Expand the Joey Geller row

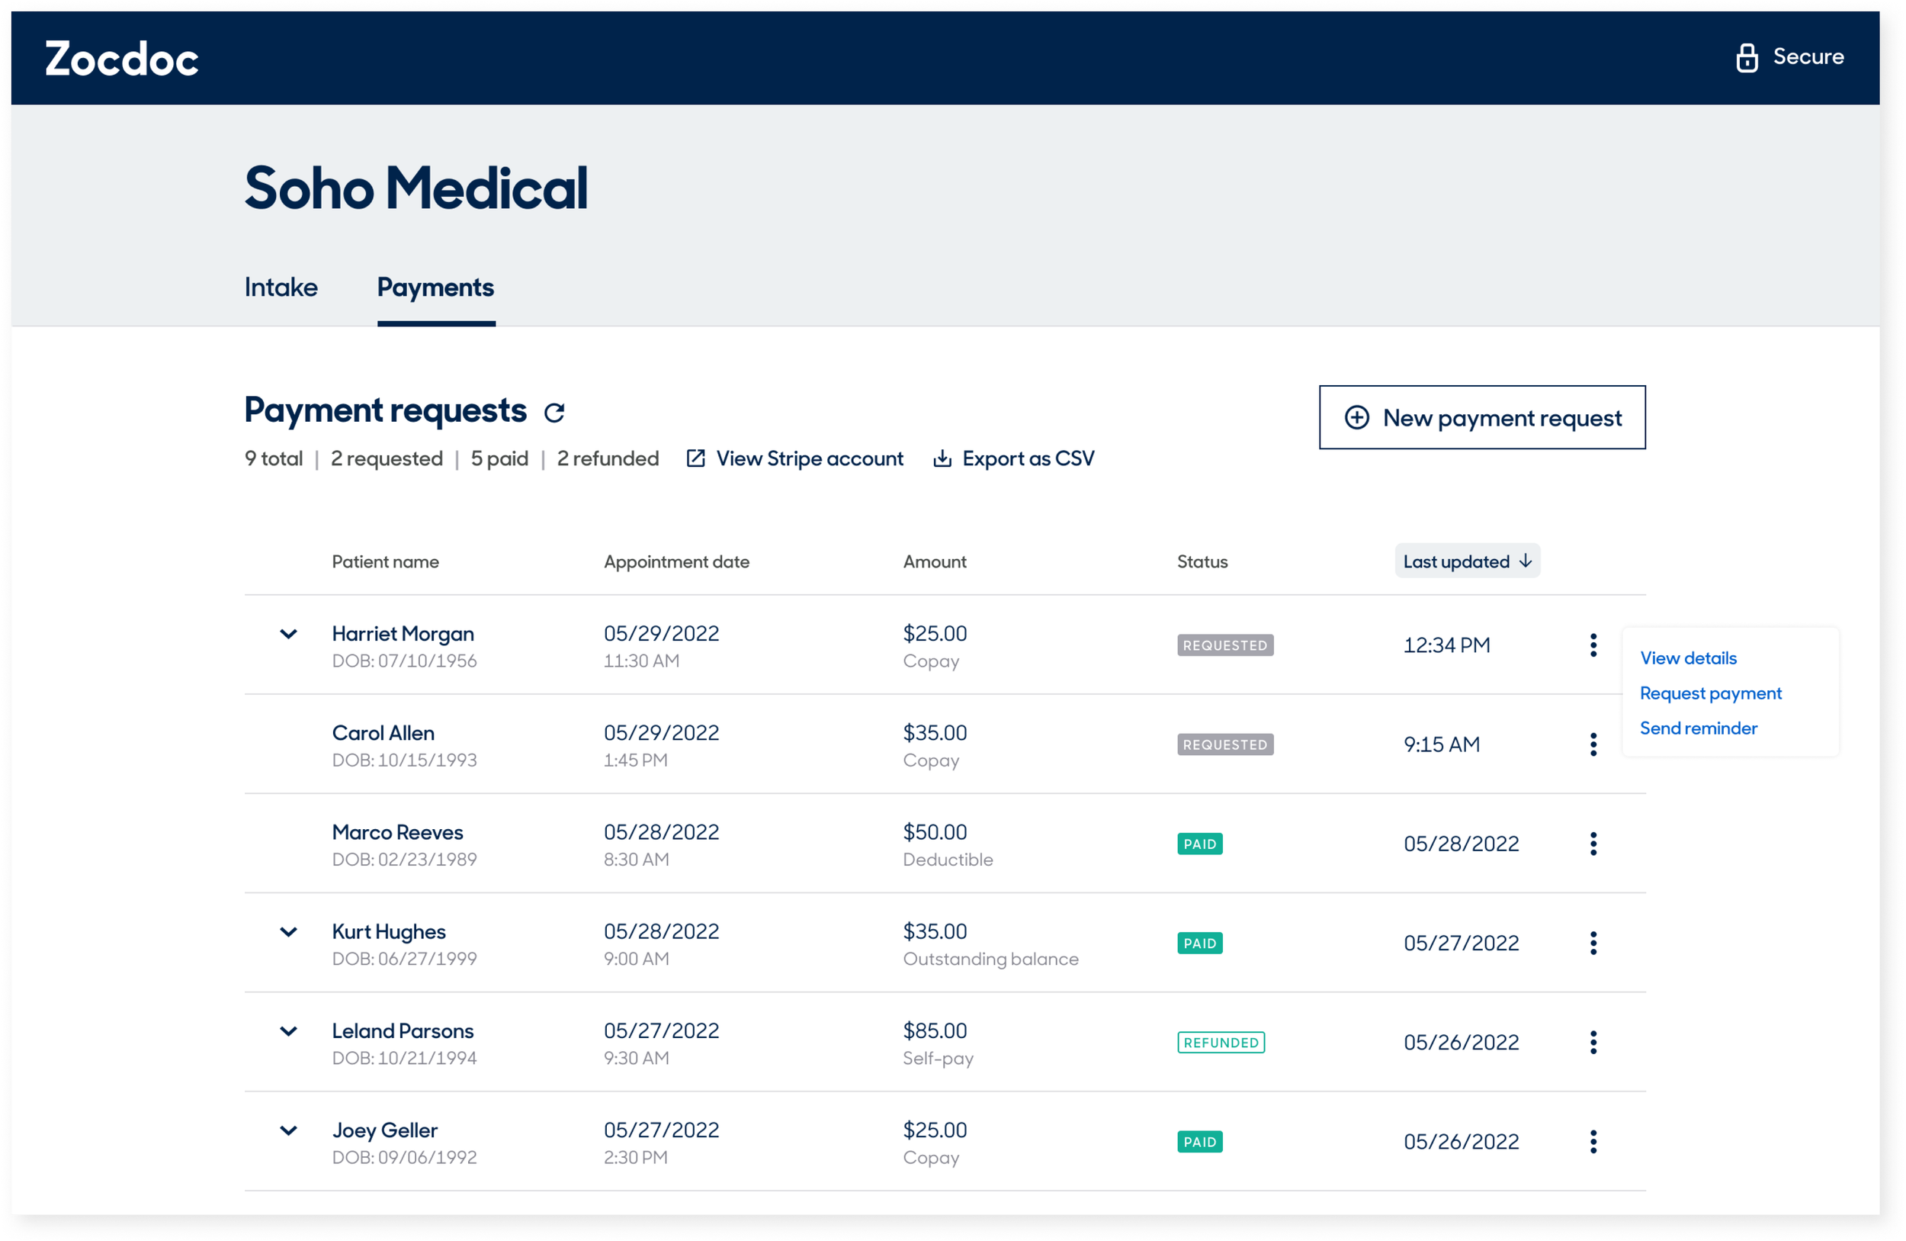pos(288,1130)
